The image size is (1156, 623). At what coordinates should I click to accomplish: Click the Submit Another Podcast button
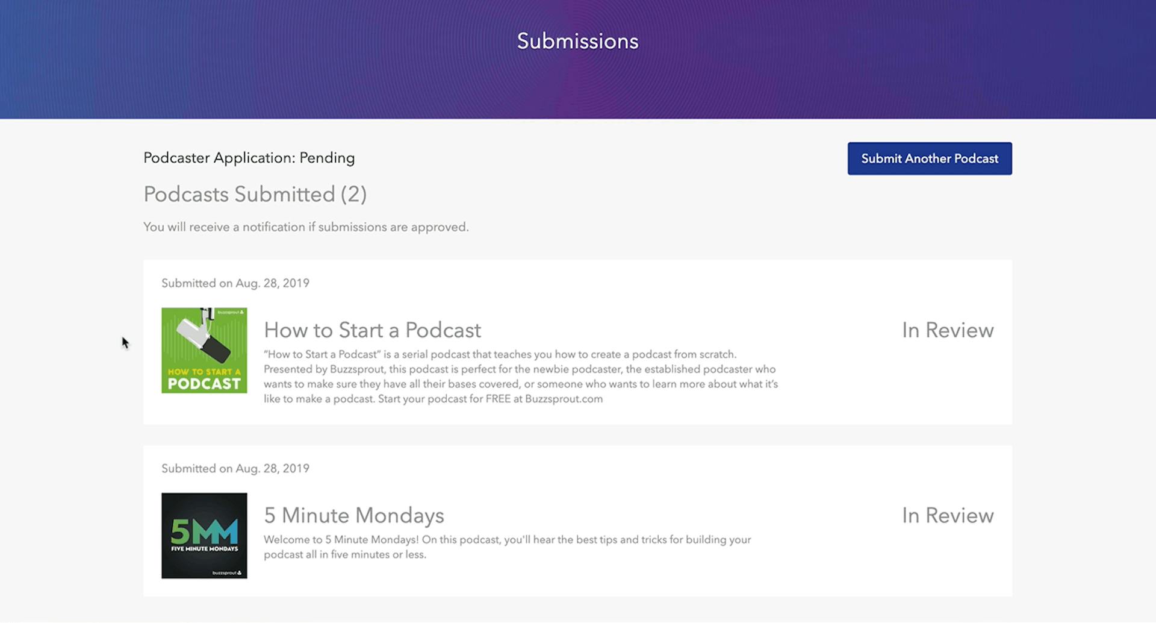(929, 158)
